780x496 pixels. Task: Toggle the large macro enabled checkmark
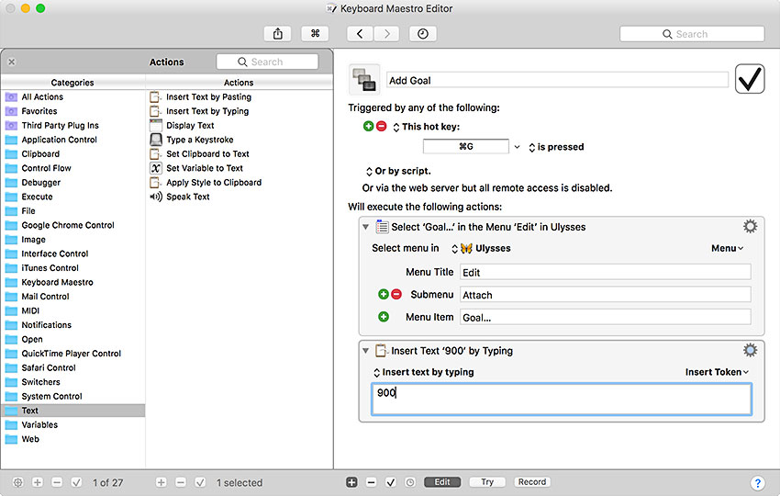(750, 80)
